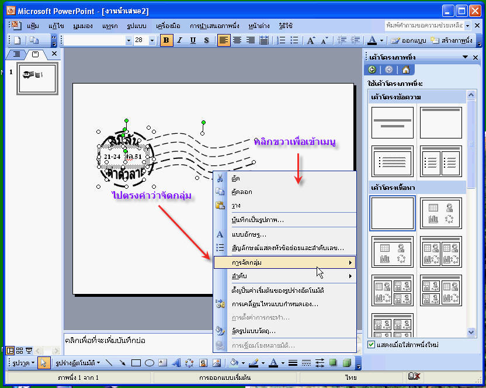Toggle แสดงเมื่อใส่ภาพนิ่งใหม่ checkbox
The image size is (486, 388).
point(371,345)
